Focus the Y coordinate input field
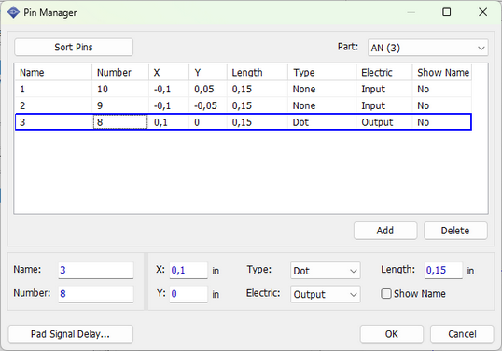Screen dimensions: 502x351 [x=188, y=294]
